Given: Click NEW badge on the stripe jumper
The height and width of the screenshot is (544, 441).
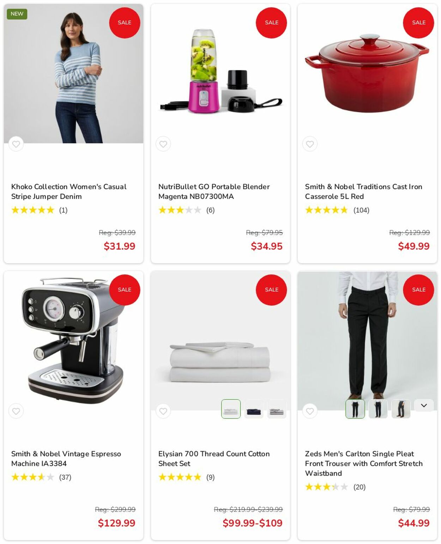Looking at the screenshot, I should tap(17, 14).
